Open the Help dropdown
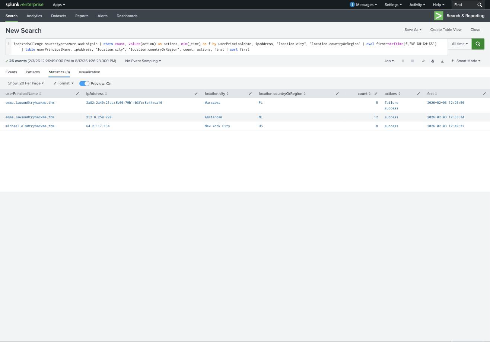 pos(438,5)
